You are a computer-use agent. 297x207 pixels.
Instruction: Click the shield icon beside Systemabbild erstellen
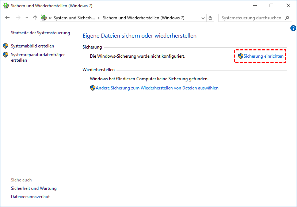point(5,46)
